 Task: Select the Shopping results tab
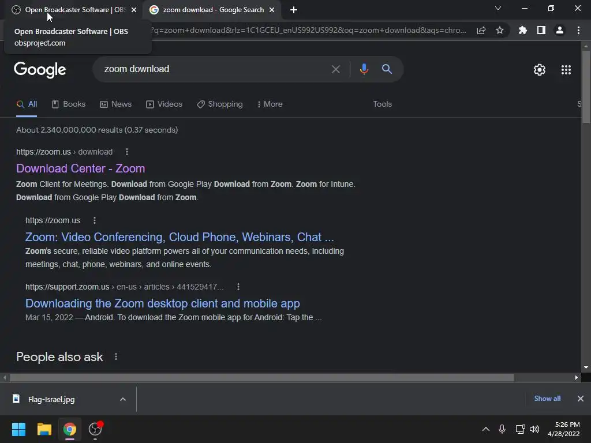click(x=220, y=104)
